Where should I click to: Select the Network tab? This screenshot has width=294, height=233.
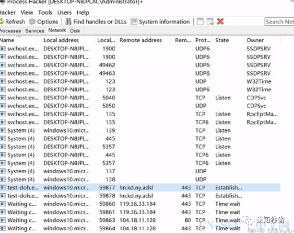[x=57, y=30]
